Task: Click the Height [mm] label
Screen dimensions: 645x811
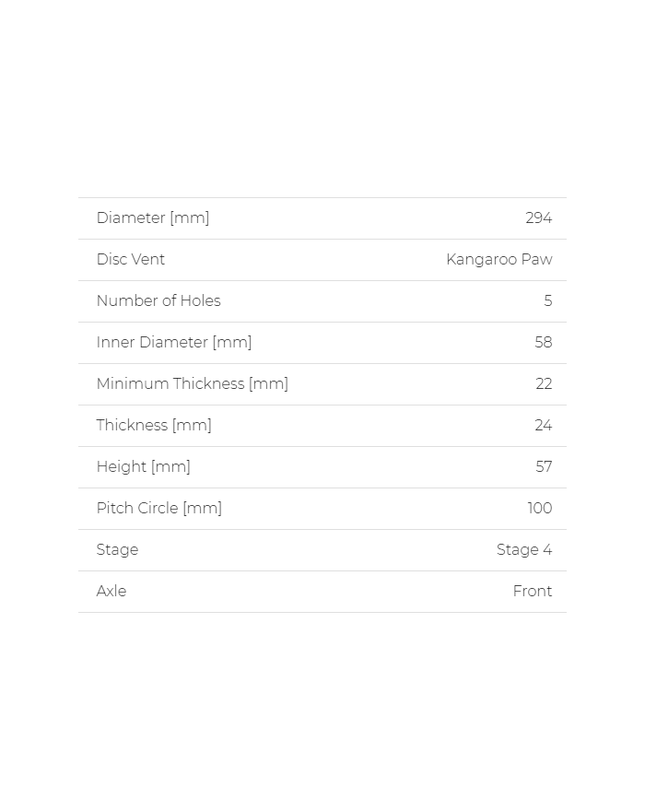Action: click(144, 467)
